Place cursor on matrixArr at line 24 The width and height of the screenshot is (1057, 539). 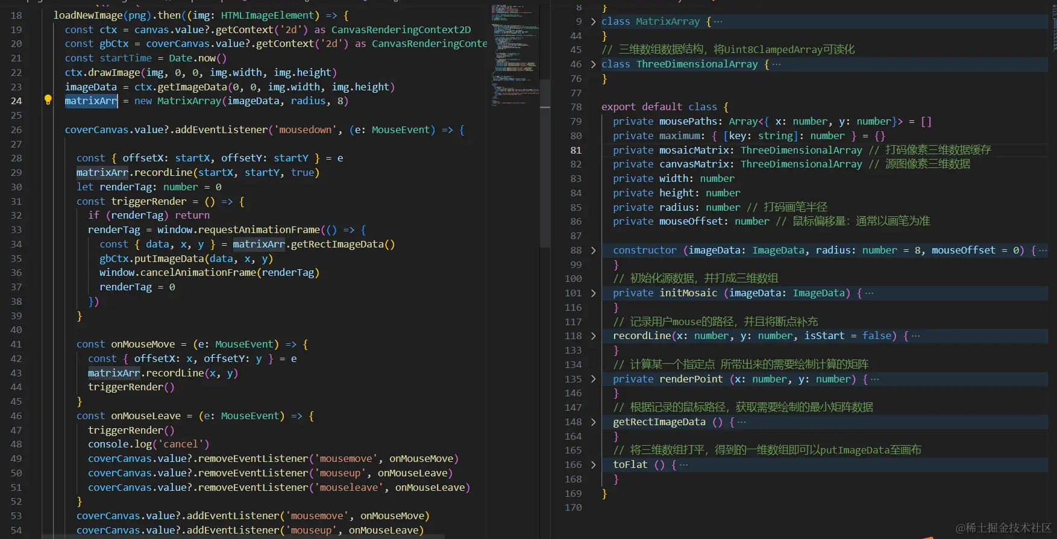click(91, 101)
